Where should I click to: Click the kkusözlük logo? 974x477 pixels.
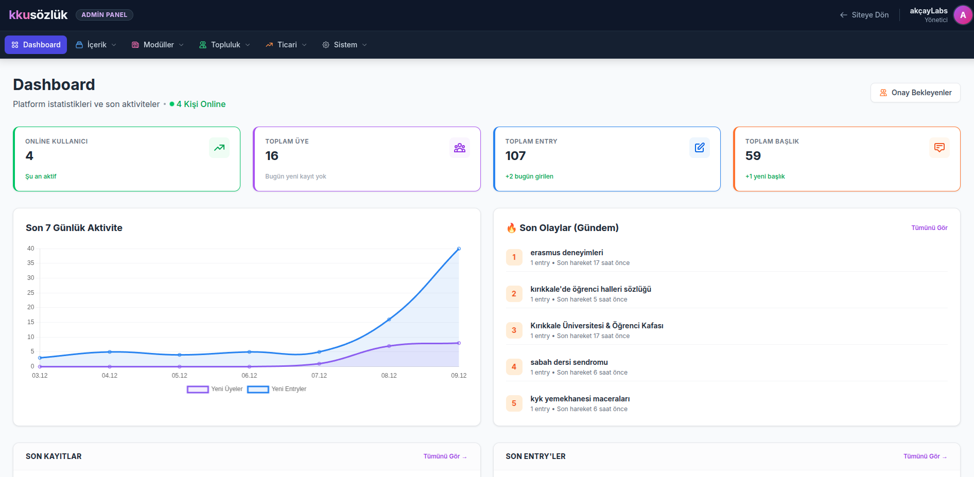click(x=38, y=15)
